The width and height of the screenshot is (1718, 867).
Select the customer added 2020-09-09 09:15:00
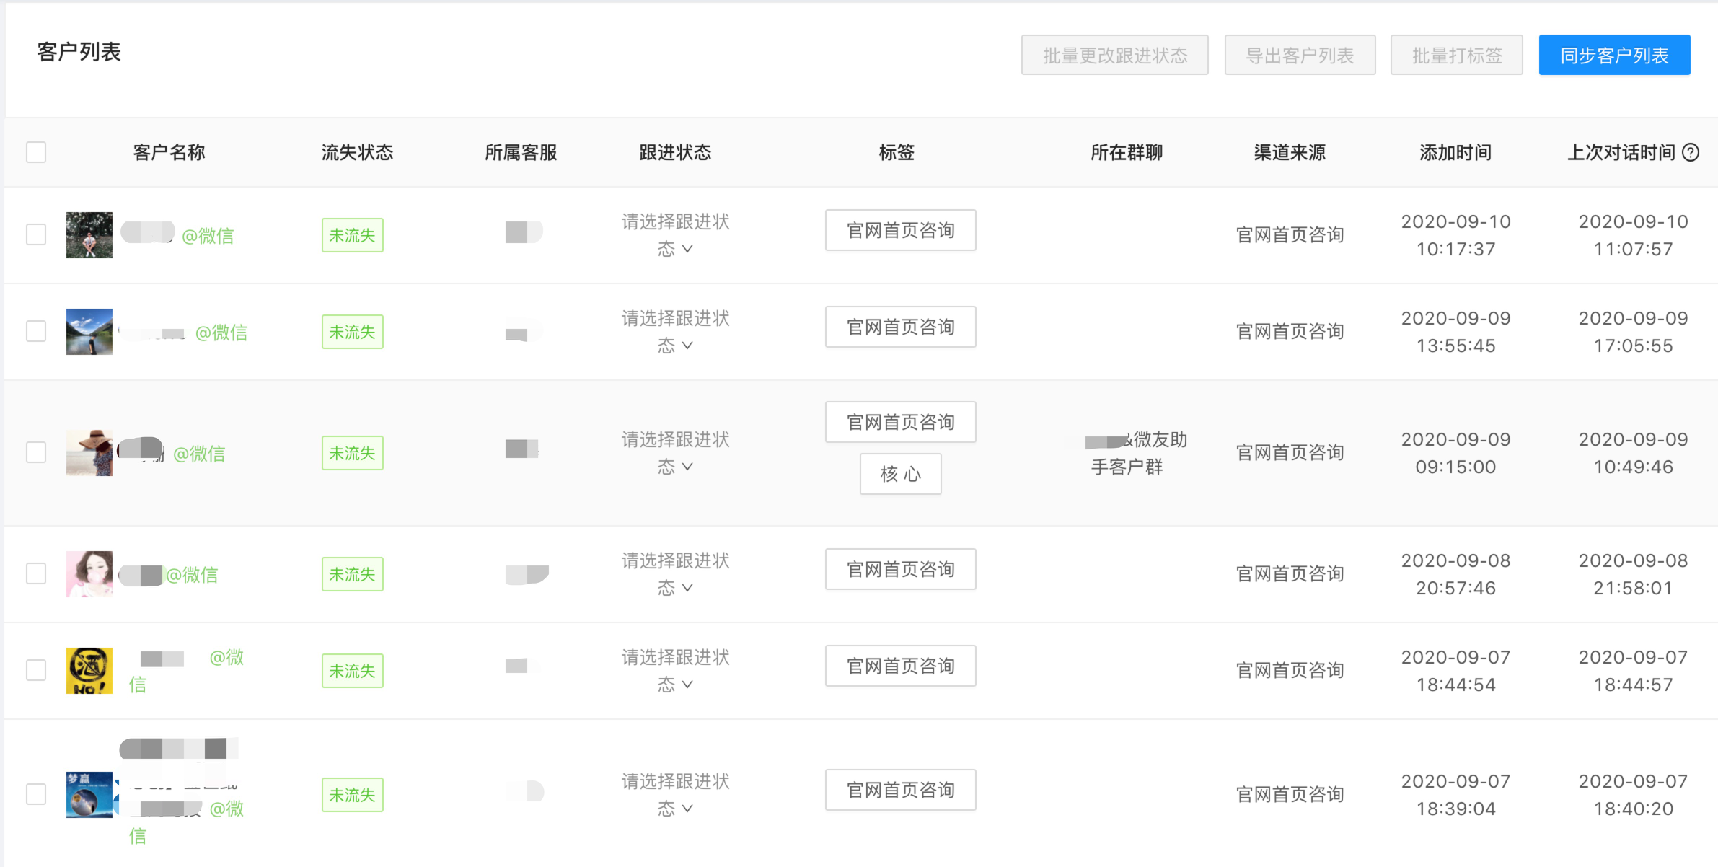point(36,452)
